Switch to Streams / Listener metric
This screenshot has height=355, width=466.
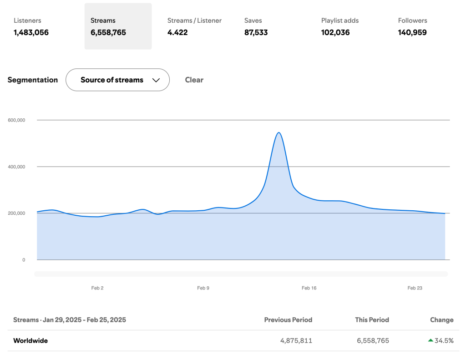click(195, 26)
